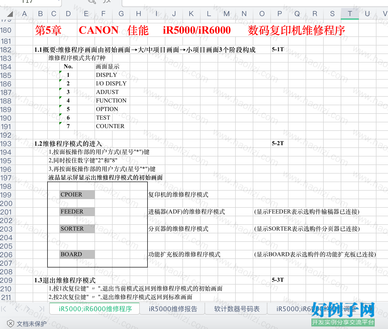
Task: Select column U header
Action: (x=367, y=14)
